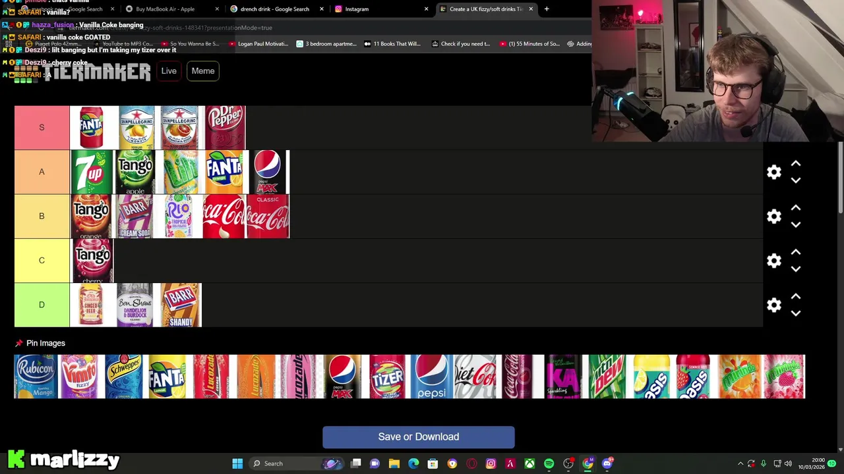This screenshot has width=844, height=474.
Task: Switch to Chrome in the taskbar
Action: click(588, 463)
